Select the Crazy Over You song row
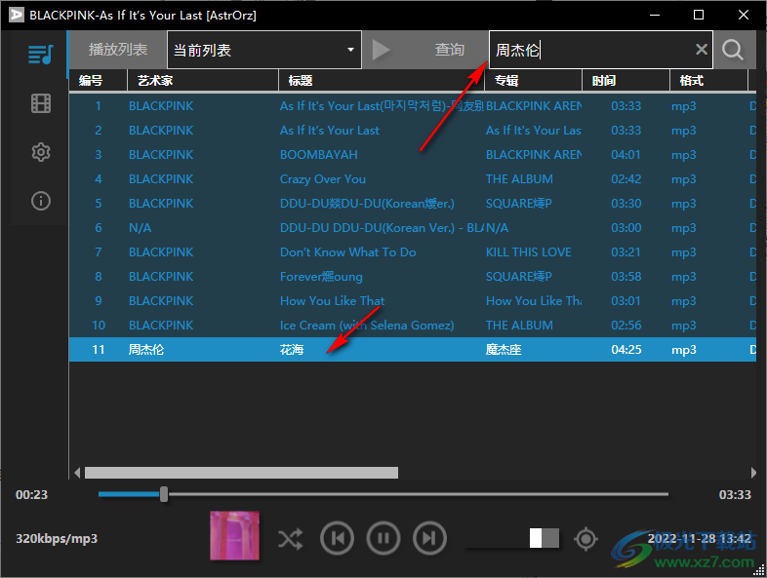767x578 pixels. (413, 178)
